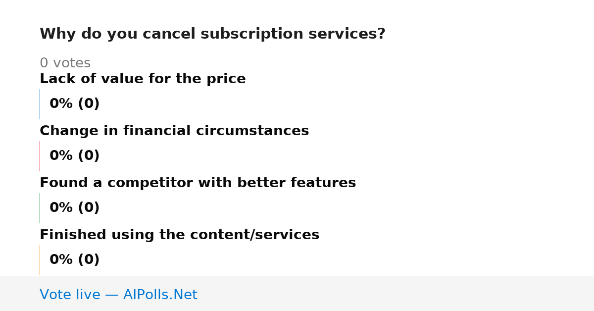This screenshot has width=594, height=311.
Task: Click 'Vote live' text in the footer
Action: (70, 295)
